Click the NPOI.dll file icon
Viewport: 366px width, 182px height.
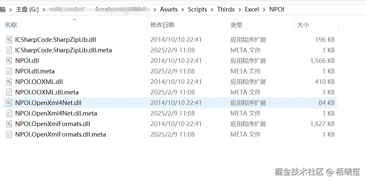[x=9, y=61]
